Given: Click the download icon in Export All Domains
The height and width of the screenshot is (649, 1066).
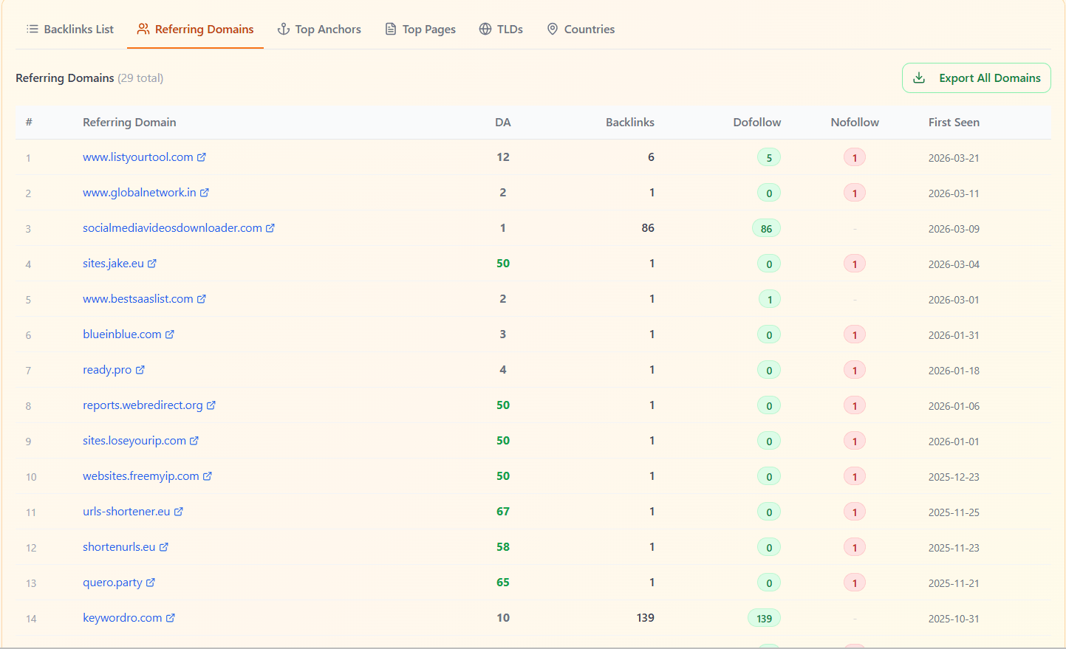Looking at the screenshot, I should tap(920, 78).
